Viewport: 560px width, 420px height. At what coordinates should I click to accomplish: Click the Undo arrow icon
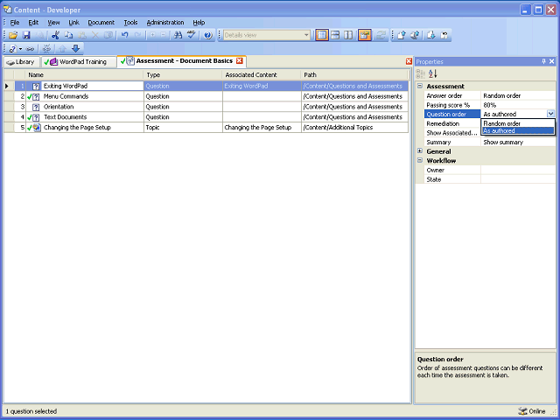tap(125, 35)
